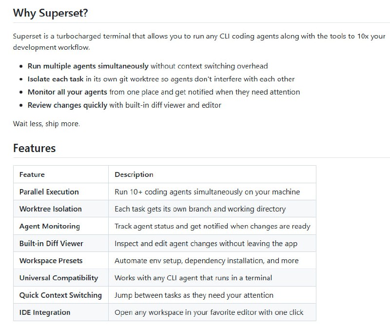
Task: Click the "Run 10+ coding agents" description cell
Action: point(207,192)
